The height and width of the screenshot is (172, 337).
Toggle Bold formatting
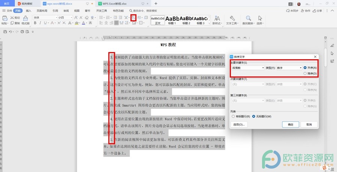tap(35, 23)
